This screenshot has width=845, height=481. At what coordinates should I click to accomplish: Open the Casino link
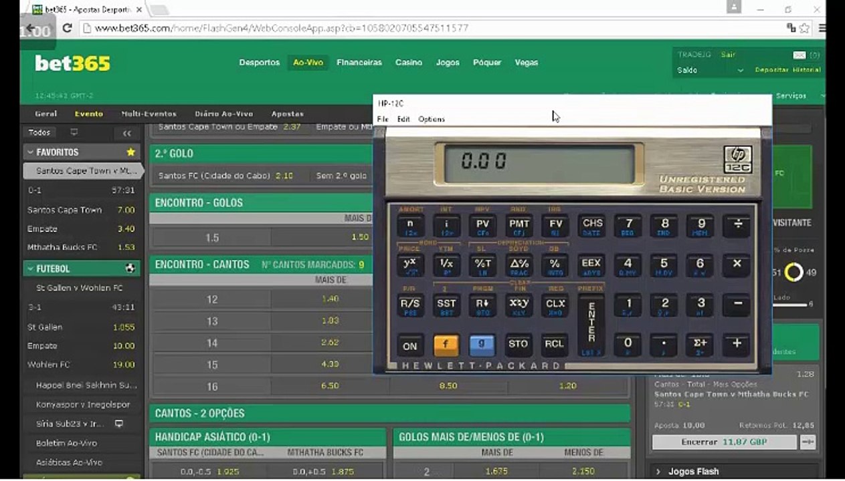tap(409, 62)
